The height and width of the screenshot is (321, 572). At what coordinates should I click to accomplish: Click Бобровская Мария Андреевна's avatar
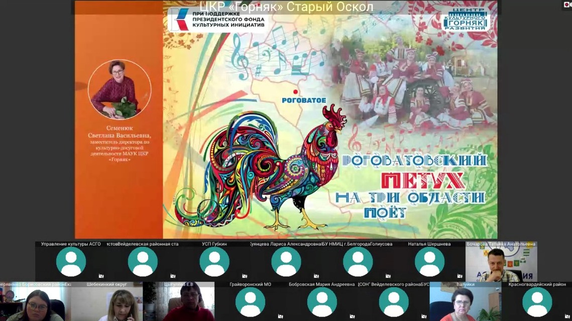point(322,302)
